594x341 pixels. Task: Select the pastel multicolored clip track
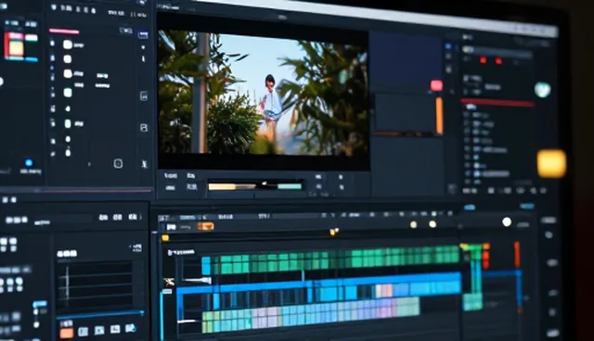311,314
